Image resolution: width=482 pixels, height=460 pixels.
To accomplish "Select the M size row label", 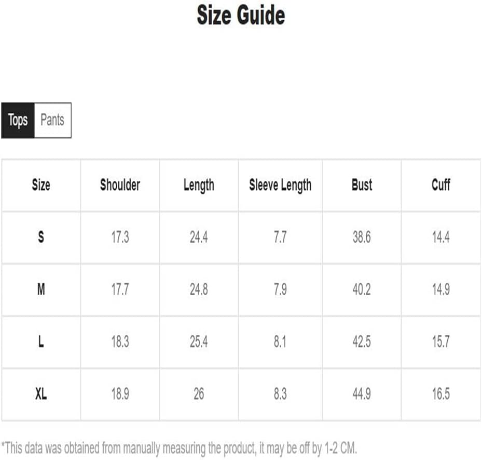I will [41, 290].
